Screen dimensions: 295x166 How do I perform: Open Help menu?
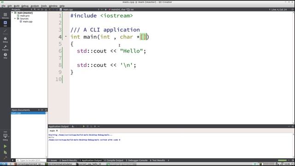[62, 6]
